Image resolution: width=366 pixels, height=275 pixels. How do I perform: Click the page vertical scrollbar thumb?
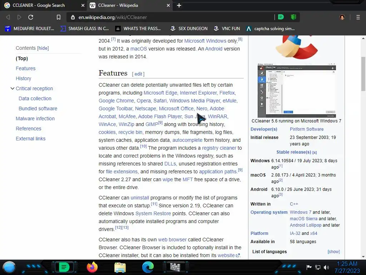pos(363,74)
